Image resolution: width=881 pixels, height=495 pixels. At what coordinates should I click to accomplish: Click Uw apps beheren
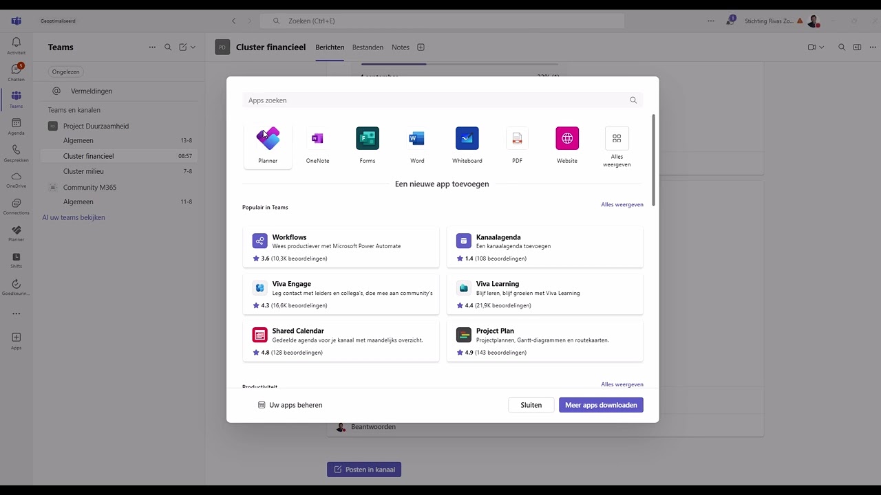pyautogui.click(x=290, y=405)
